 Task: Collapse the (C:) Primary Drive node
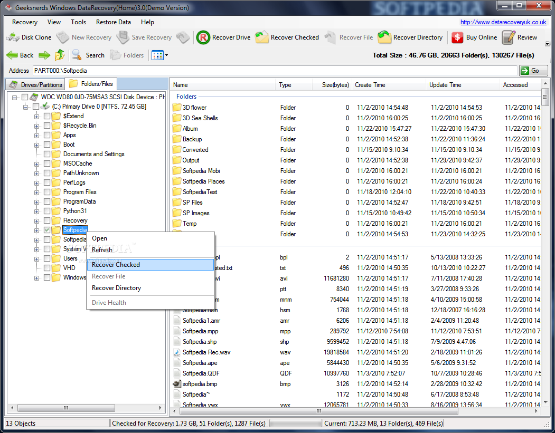click(25, 107)
